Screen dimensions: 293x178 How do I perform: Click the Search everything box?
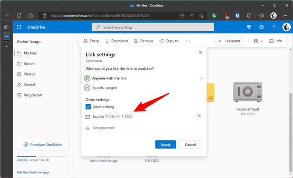[x=153, y=27]
